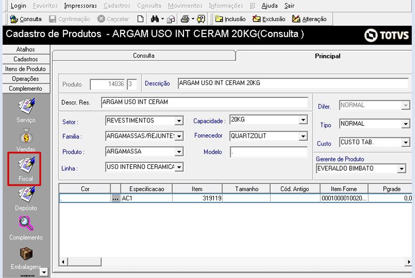
Task: Click the Atalhos sidebar button
Action: (x=26, y=49)
